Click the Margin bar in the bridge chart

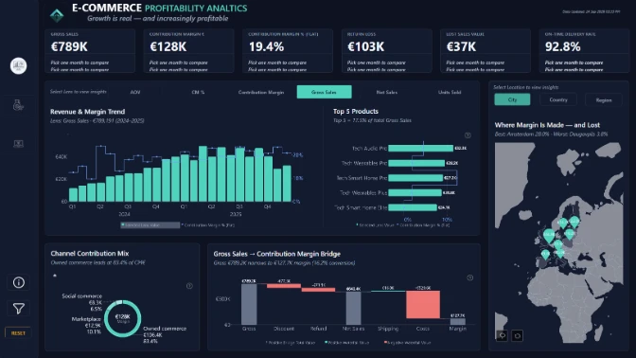(x=458, y=321)
